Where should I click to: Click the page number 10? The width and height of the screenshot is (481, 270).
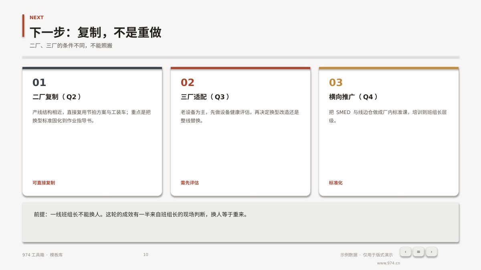click(x=146, y=255)
